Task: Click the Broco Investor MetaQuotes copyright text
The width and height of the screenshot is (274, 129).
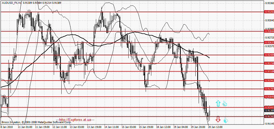Action: click(36, 122)
